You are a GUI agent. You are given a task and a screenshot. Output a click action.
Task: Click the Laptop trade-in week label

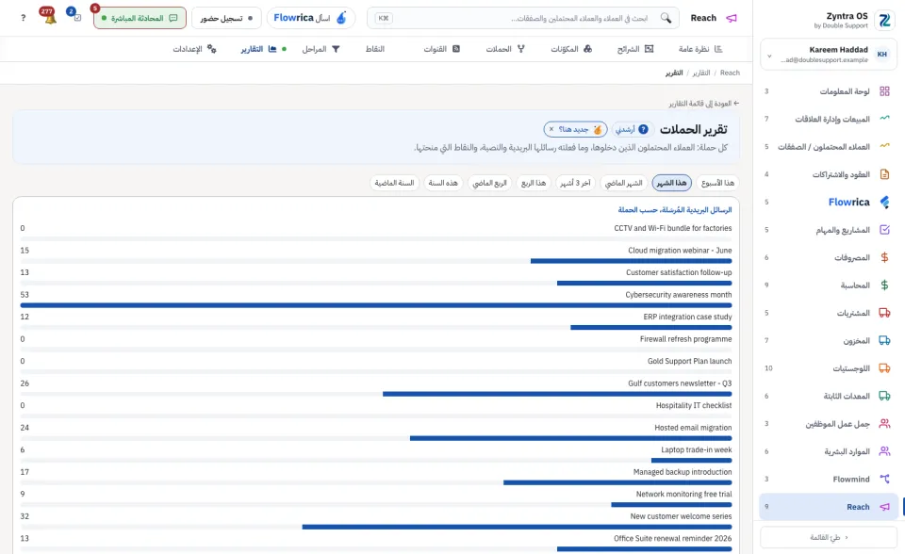pyautogui.click(x=696, y=449)
